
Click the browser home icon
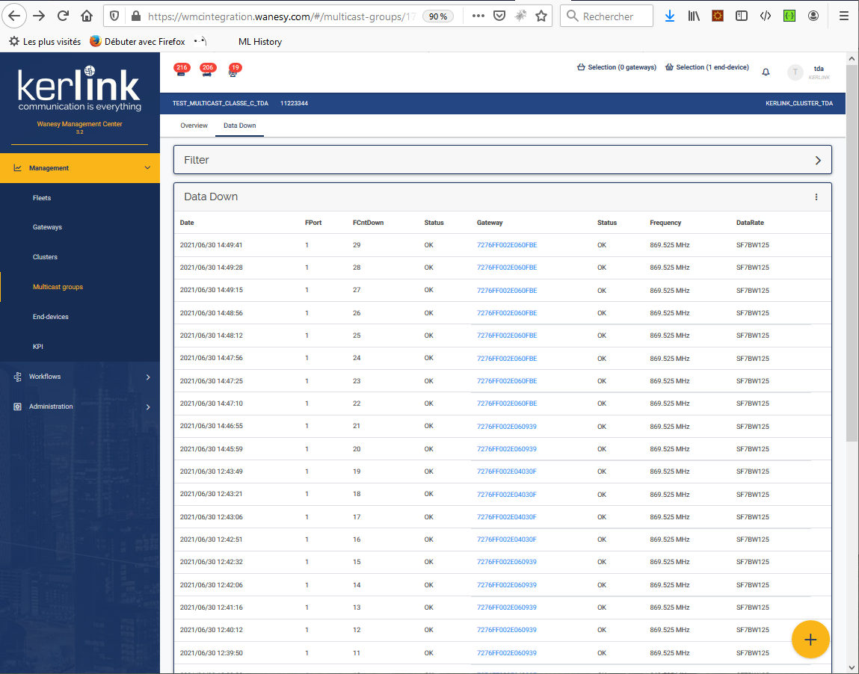click(x=87, y=16)
